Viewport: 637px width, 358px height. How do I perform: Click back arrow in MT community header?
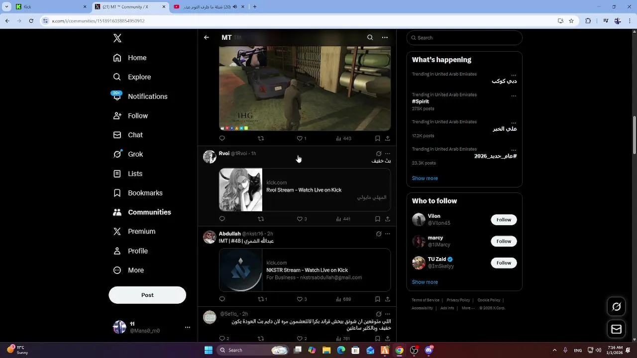[207, 37]
